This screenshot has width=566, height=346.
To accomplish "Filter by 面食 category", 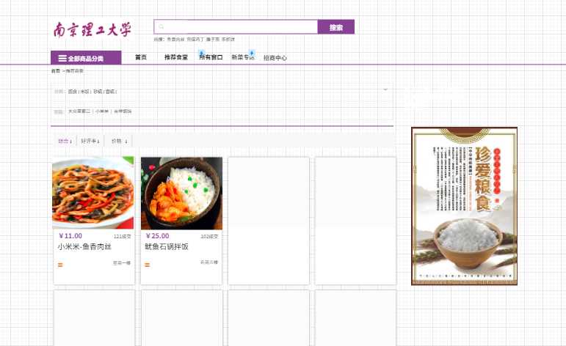I will [73, 92].
